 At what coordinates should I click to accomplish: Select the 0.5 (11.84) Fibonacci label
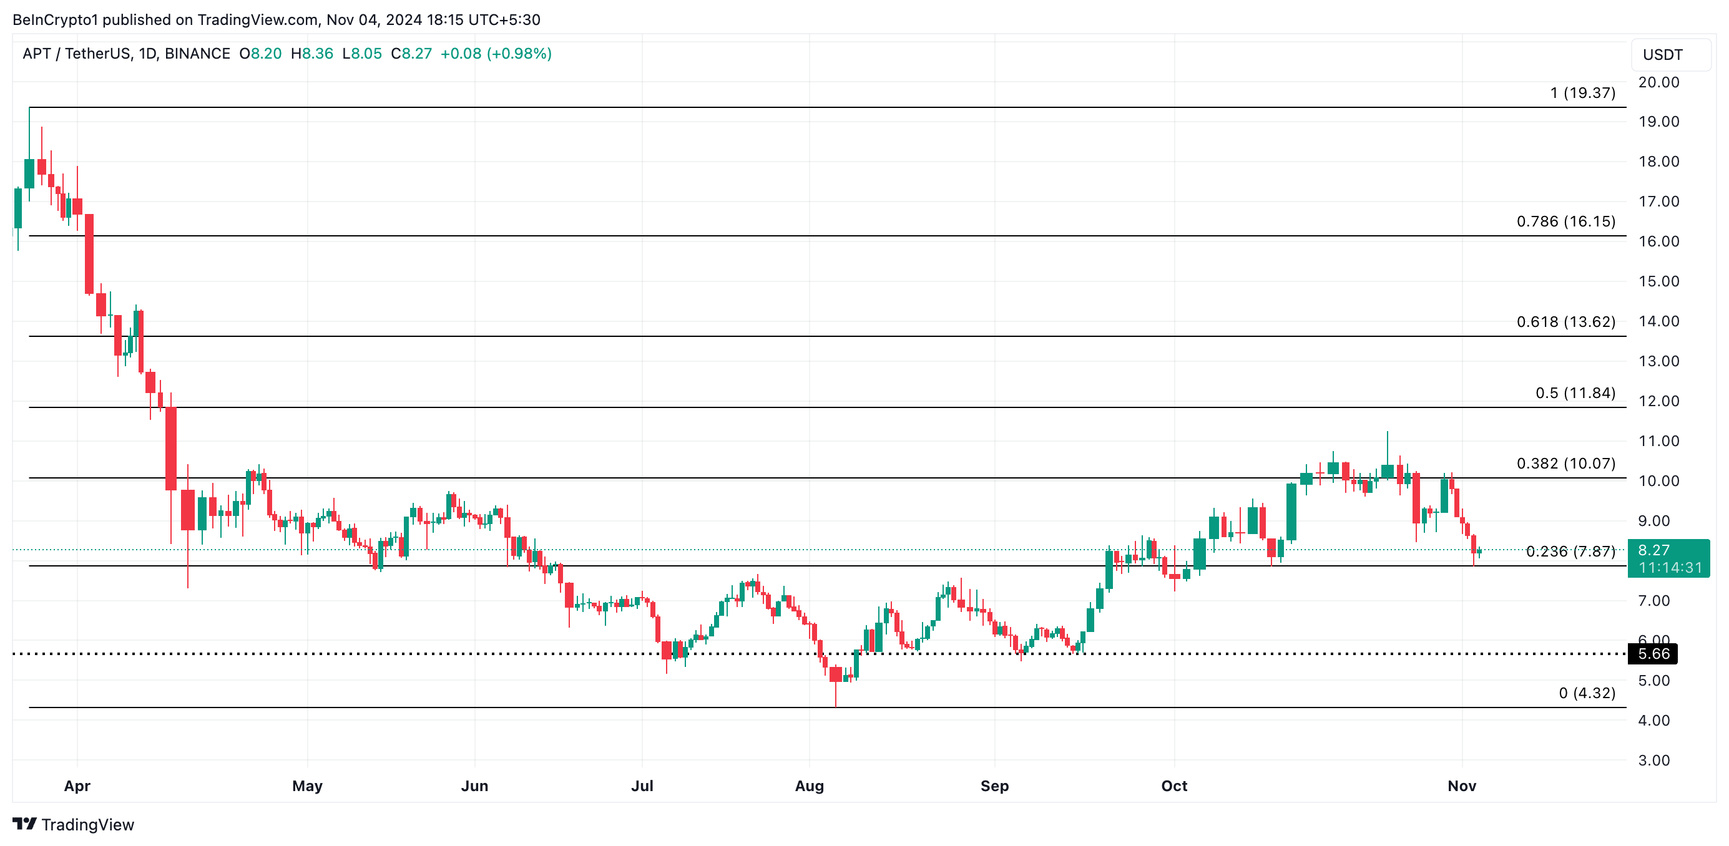click(x=1575, y=393)
